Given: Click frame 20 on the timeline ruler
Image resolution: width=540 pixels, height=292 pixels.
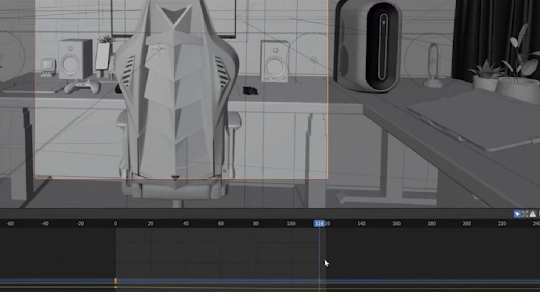Looking at the screenshot, I should click(x=151, y=223).
